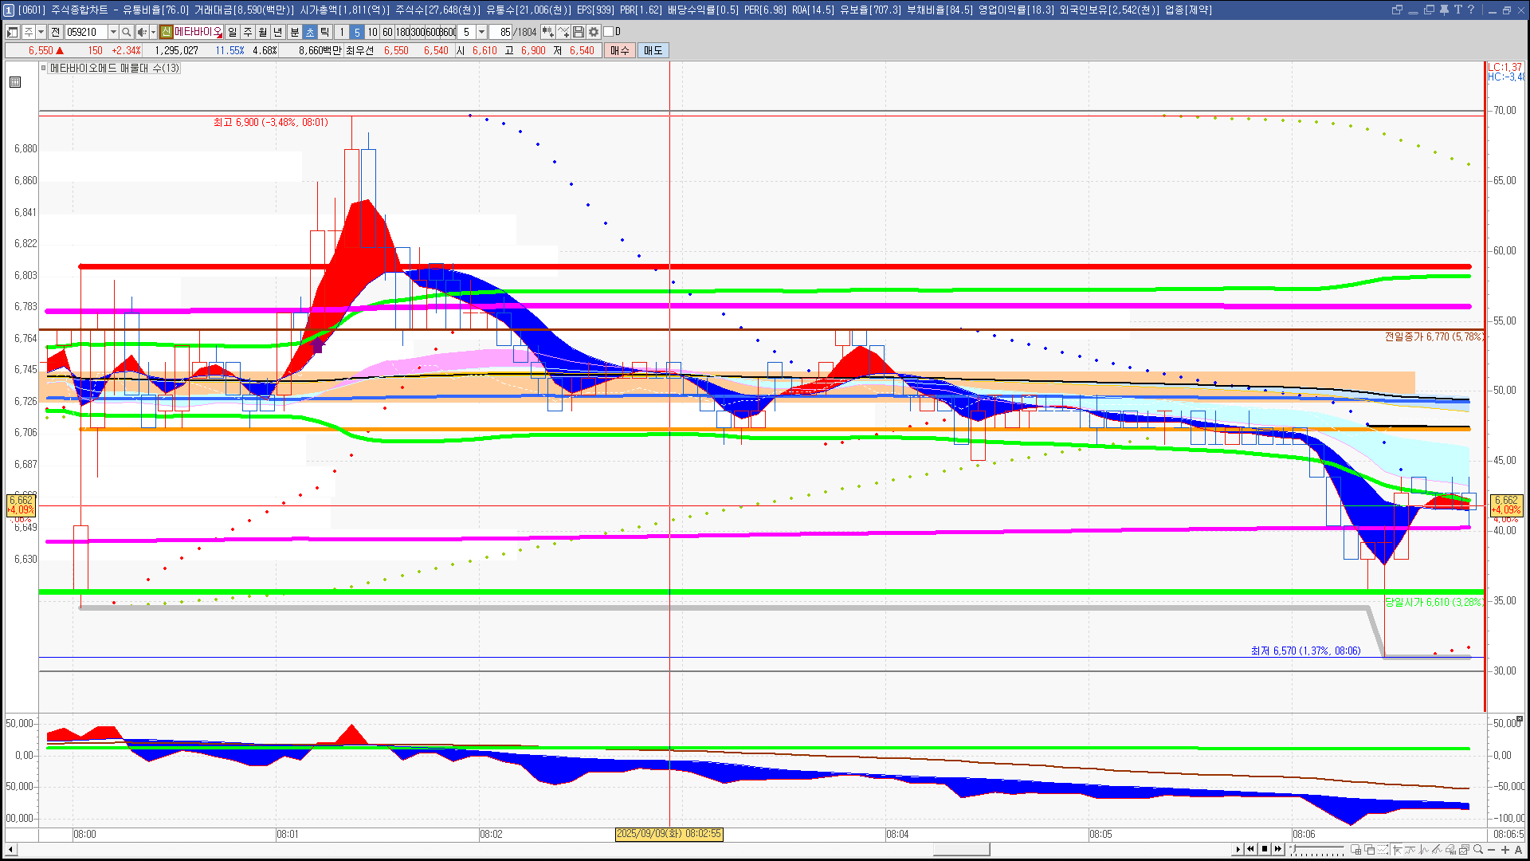Image resolution: width=1530 pixels, height=861 pixels.
Task: Toggle the 신 button beside stock name
Action: (x=166, y=32)
